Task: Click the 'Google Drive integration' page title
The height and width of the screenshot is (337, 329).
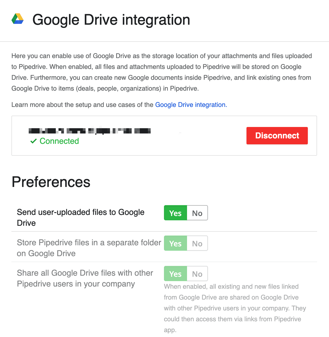Action: coord(111,20)
